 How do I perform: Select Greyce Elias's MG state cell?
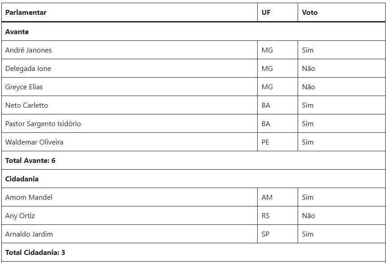tap(277, 87)
